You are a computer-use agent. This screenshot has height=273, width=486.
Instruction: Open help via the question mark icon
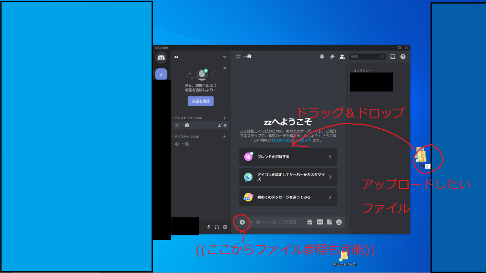click(x=403, y=57)
